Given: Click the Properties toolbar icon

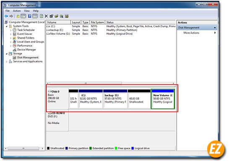Looking at the screenshot, I should [x=52, y=16].
